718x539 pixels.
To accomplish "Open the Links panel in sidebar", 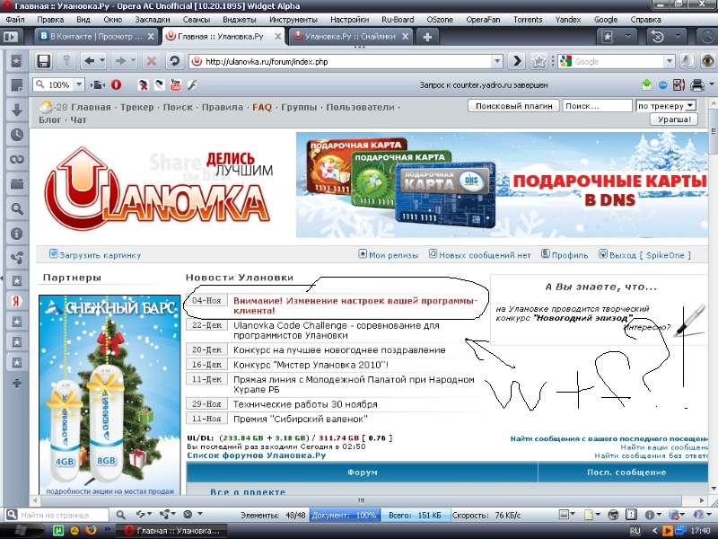I will click(x=17, y=159).
